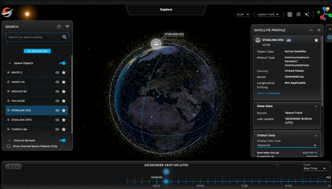The height and width of the screenshot is (189, 332).
Task: Toggle the Space Objects switch
Action: tap(62, 63)
